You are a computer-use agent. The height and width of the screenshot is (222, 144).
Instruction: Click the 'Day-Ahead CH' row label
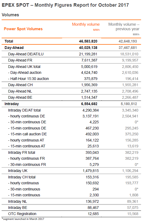tap(20, 85)
